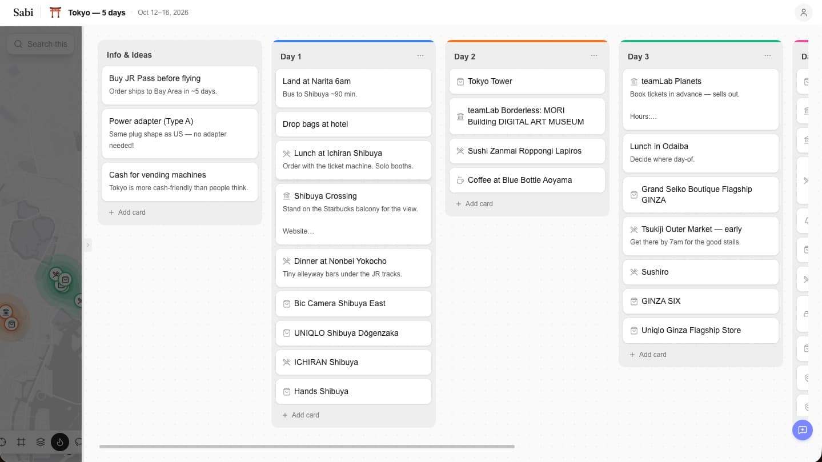822x462 pixels.
Task: Open the Land at Narita 6am card
Action: point(354,88)
